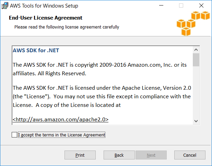Screen dimensions: 212x166
Task: Click the Print button
Action: [x=80, y=155]
